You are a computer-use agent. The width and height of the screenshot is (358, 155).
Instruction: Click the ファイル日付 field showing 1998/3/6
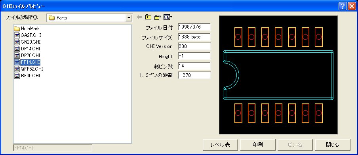(194, 27)
